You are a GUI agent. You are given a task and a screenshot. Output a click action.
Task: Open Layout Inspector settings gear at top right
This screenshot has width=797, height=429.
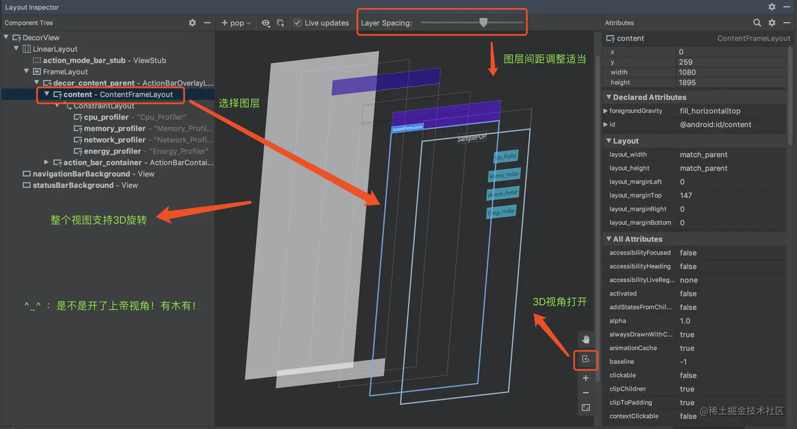771,7
